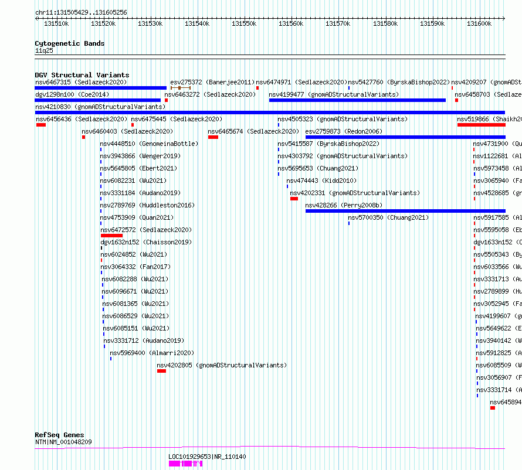Click the brown esv275372 glyph
The width and height of the screenshot is (522, 470).
(x=181, y=88)
